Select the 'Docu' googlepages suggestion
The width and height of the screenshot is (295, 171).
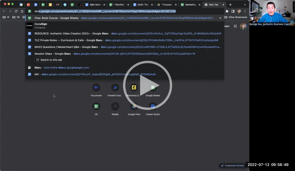(x=124, y=68)
